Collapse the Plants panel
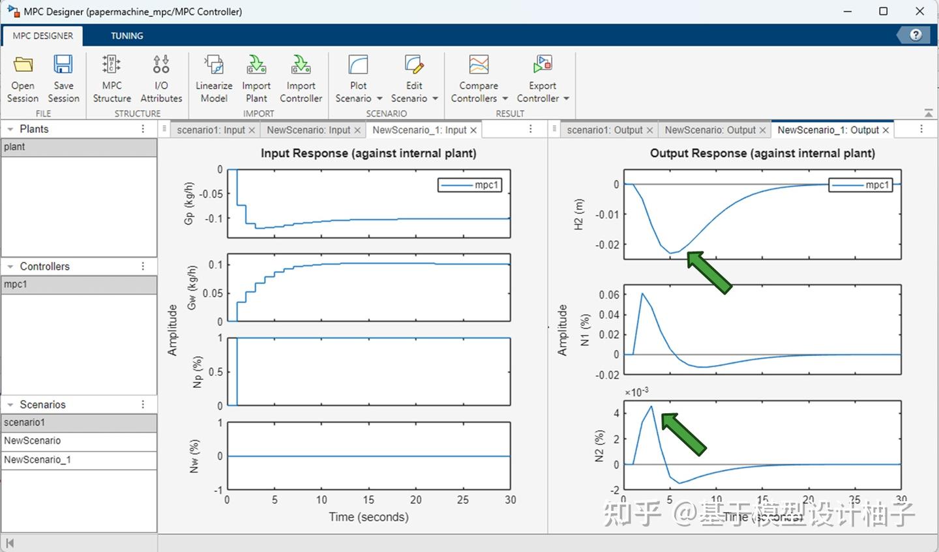The width and height of the screenshot is (939, 552). coord(10,128)
